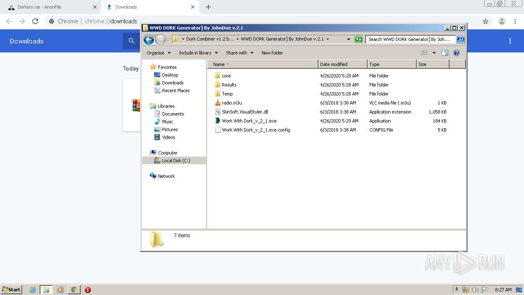The height and width of the screenshot is (295, 524).
Task: Click Computer in the navigation pane
Action: click(x=167, y=153)
